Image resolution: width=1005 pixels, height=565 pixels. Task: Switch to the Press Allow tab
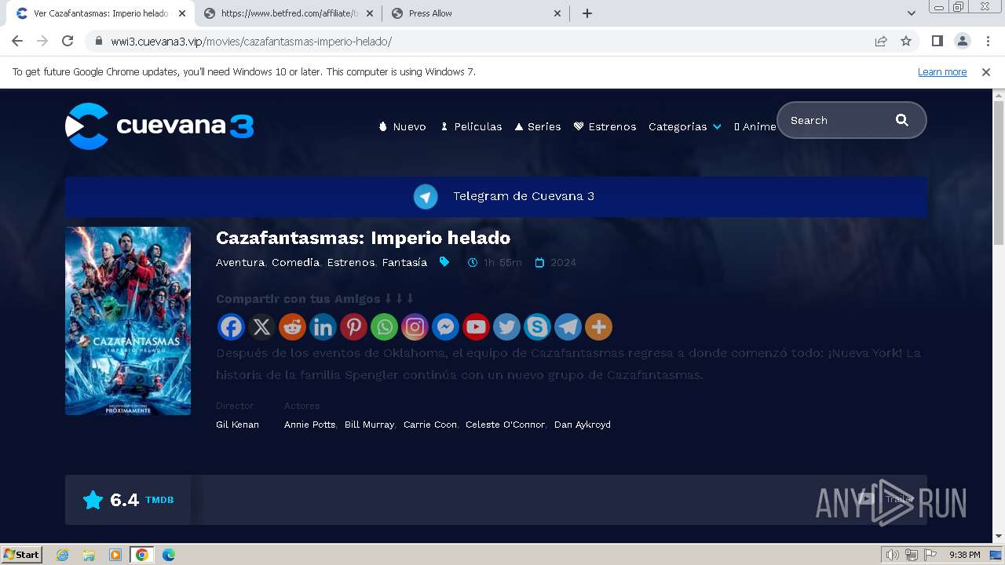click(x=476, y=13)
